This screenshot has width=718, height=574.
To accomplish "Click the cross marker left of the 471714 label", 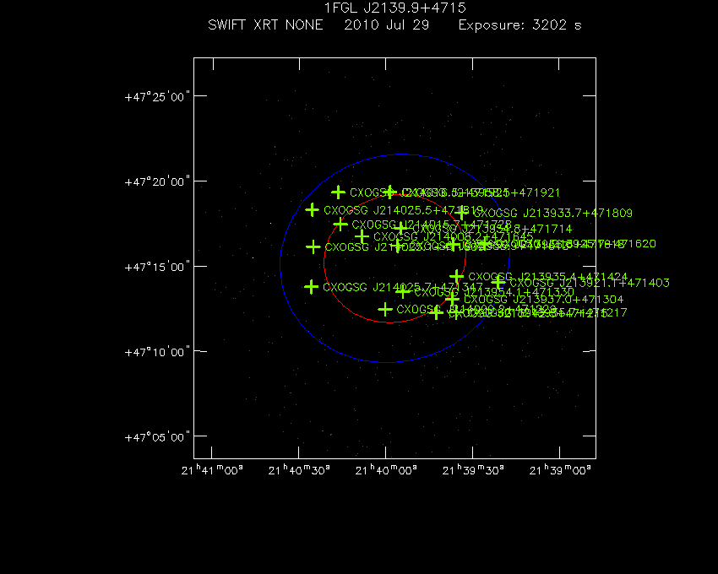I will point(401,229).
